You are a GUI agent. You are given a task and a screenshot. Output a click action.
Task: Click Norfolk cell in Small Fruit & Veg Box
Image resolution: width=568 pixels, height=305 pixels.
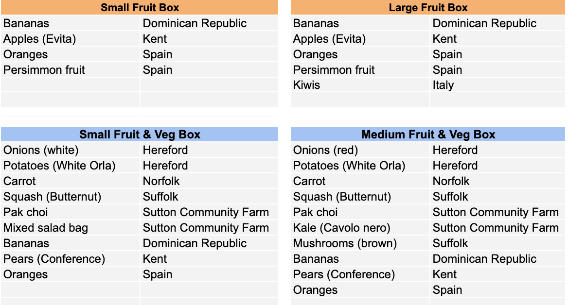[x=210, y=181]
